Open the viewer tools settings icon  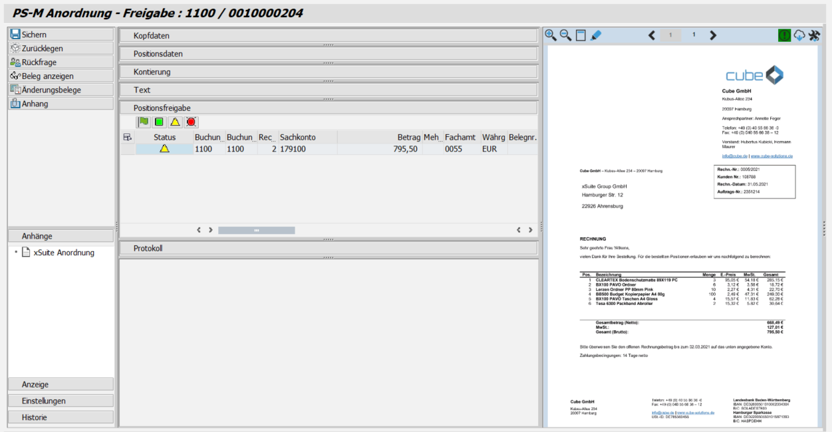tap(814, 35)
